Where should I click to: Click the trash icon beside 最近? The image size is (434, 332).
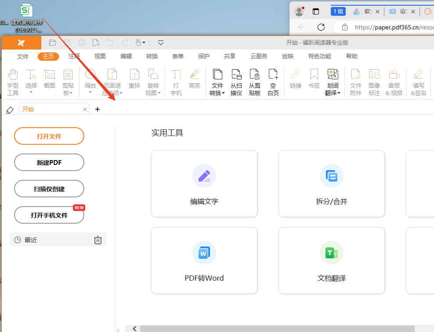tap(98, 240)
